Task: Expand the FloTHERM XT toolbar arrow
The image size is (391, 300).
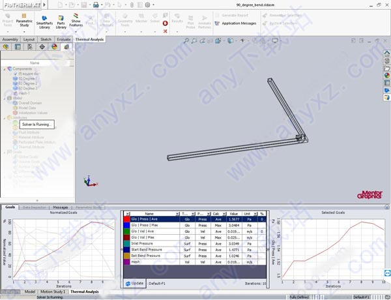Action: 44,5
